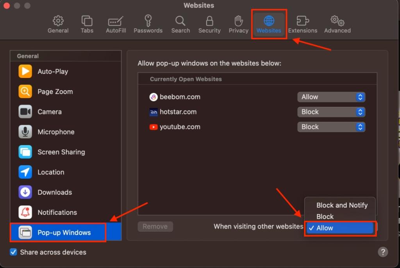
Task: Open the dropdown next to beebom.com
Action: point(331,97)
